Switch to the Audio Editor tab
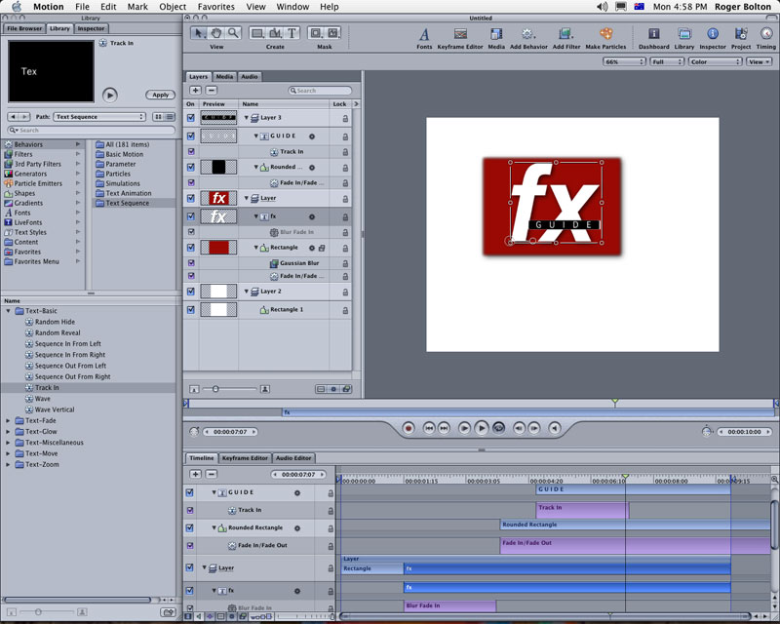The image size is (780, 624). coord(293,458)
